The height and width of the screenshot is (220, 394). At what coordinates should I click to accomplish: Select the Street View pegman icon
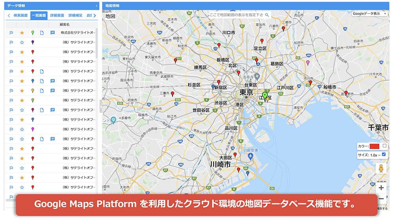pos(381,168)
